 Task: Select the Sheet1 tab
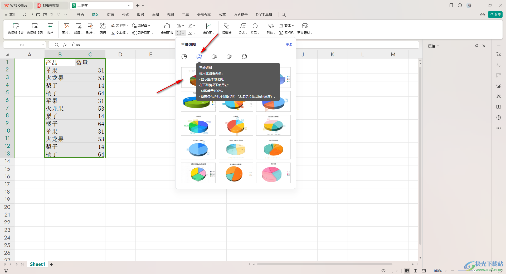pyautogui.click(x=37, y=264)
